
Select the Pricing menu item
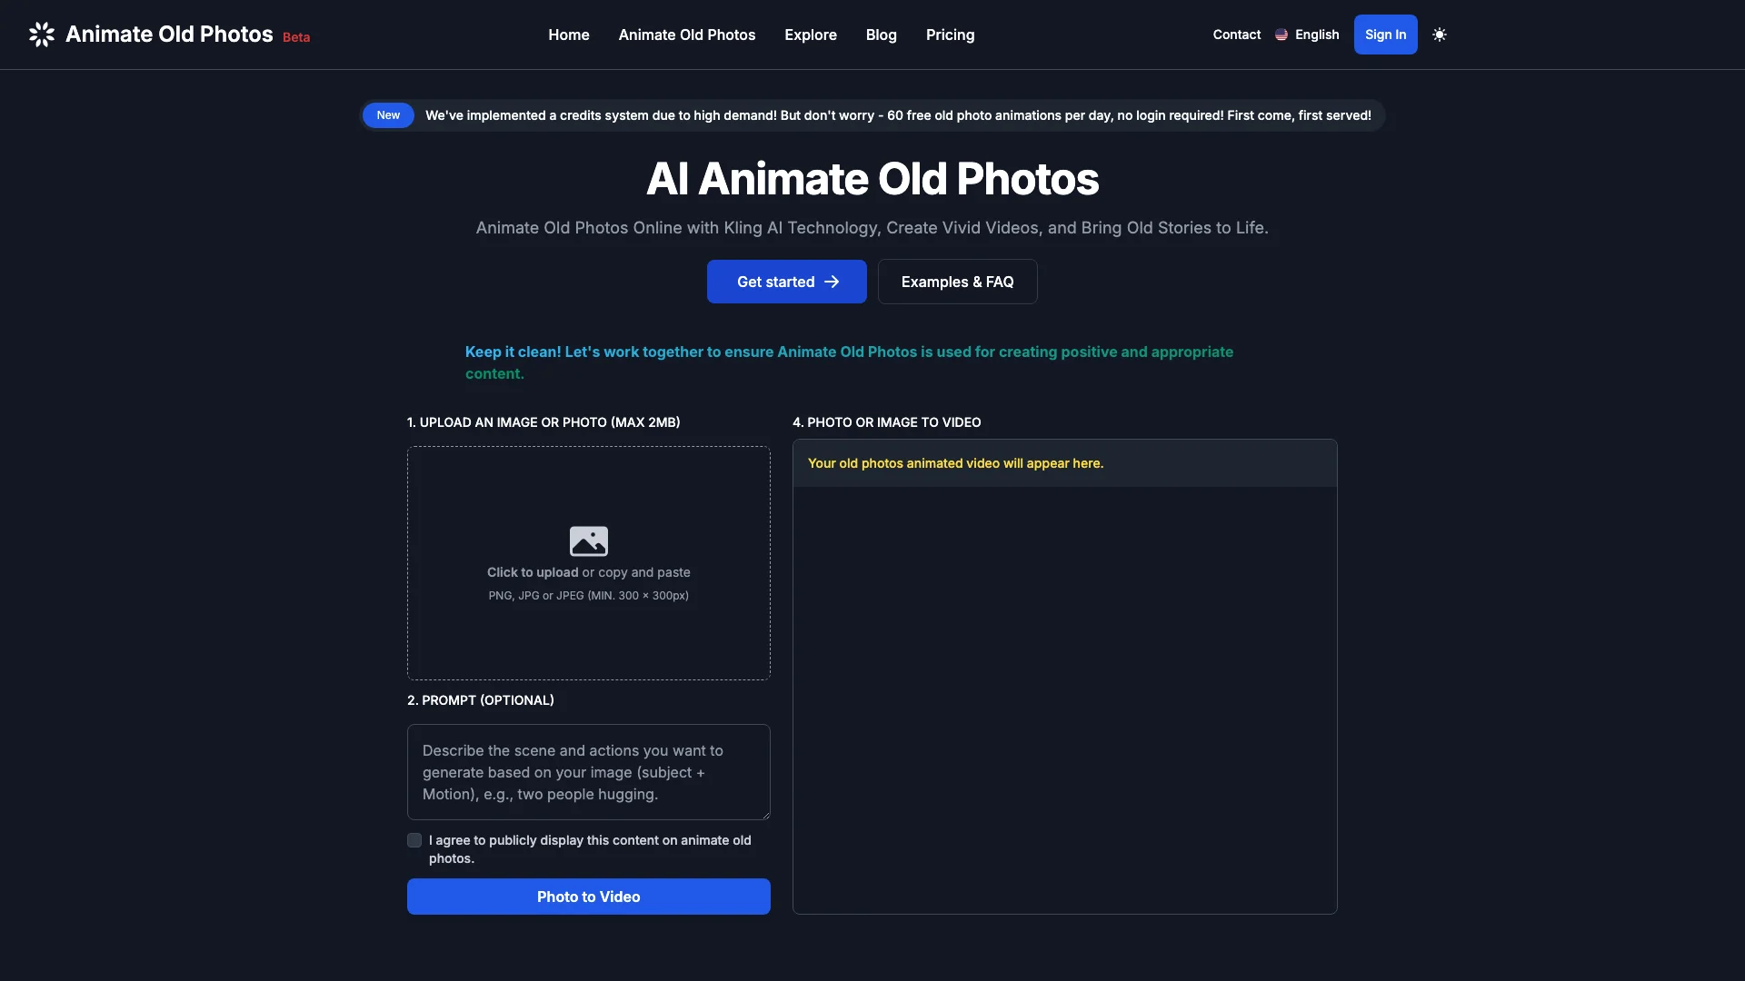point(951,34)
